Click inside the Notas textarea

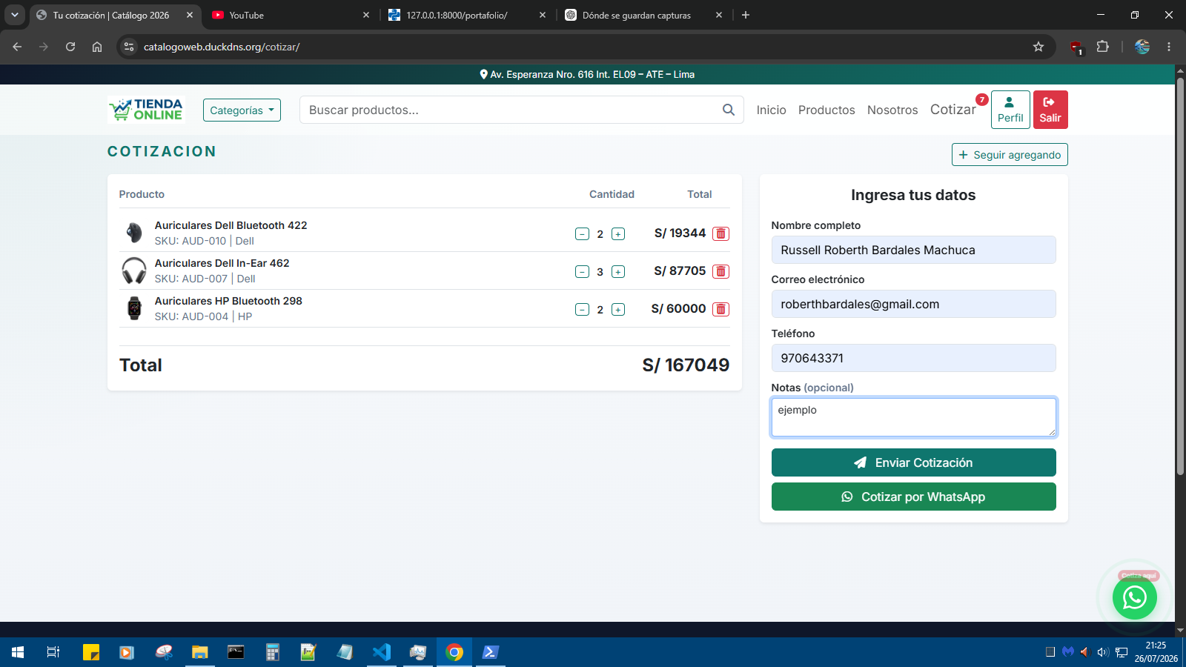[x=913, y=417]
